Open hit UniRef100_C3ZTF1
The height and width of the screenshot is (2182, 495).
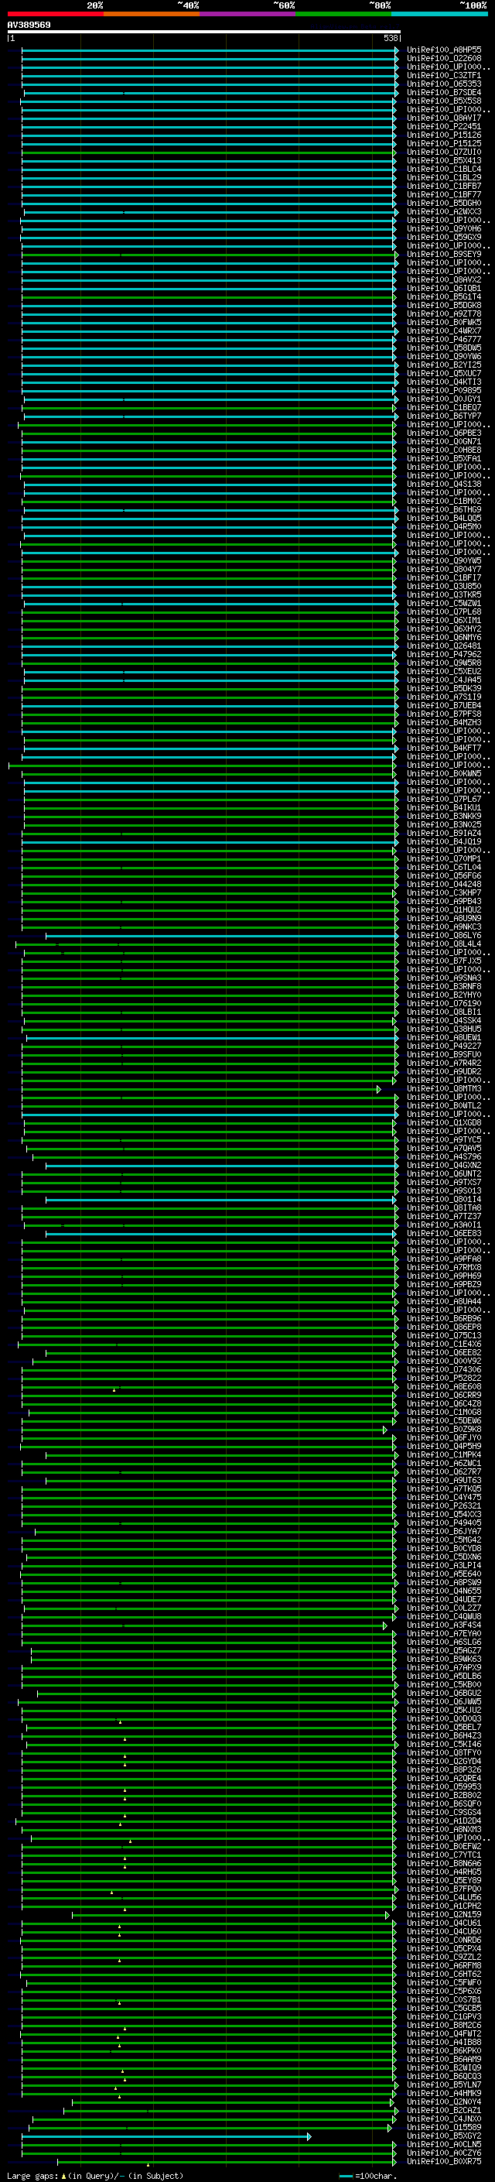coord(444,75)
